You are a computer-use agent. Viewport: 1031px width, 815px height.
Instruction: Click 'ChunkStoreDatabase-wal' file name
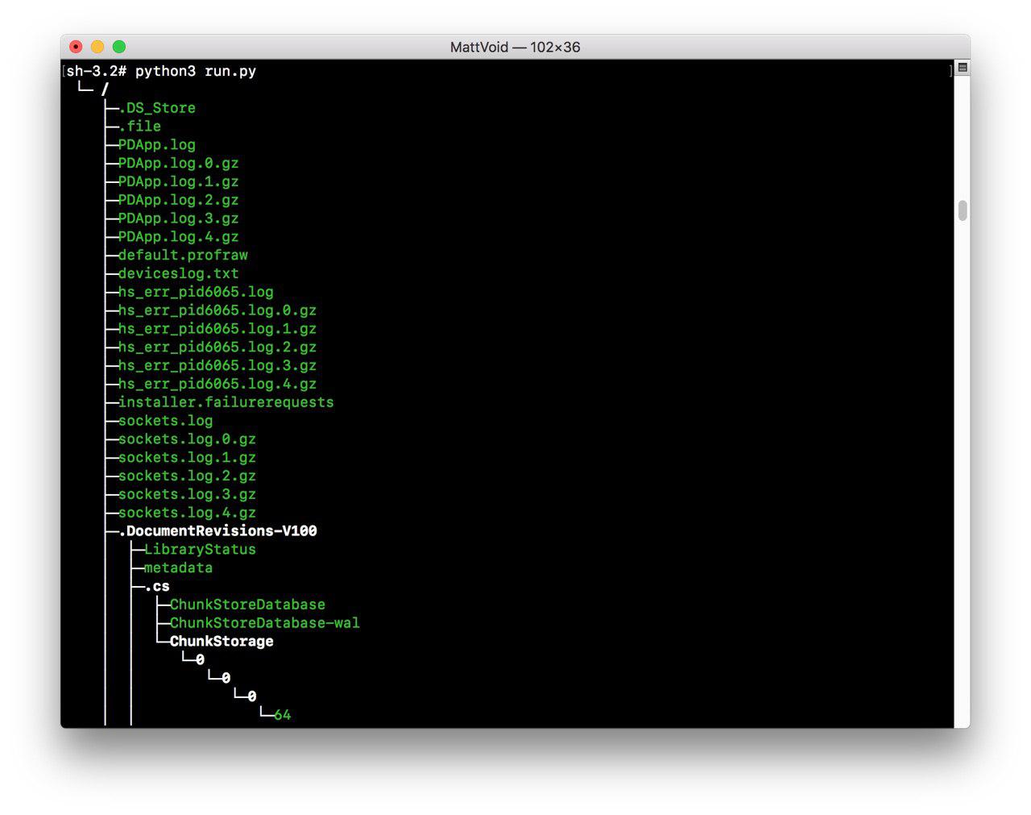click(x=265, y=623)
